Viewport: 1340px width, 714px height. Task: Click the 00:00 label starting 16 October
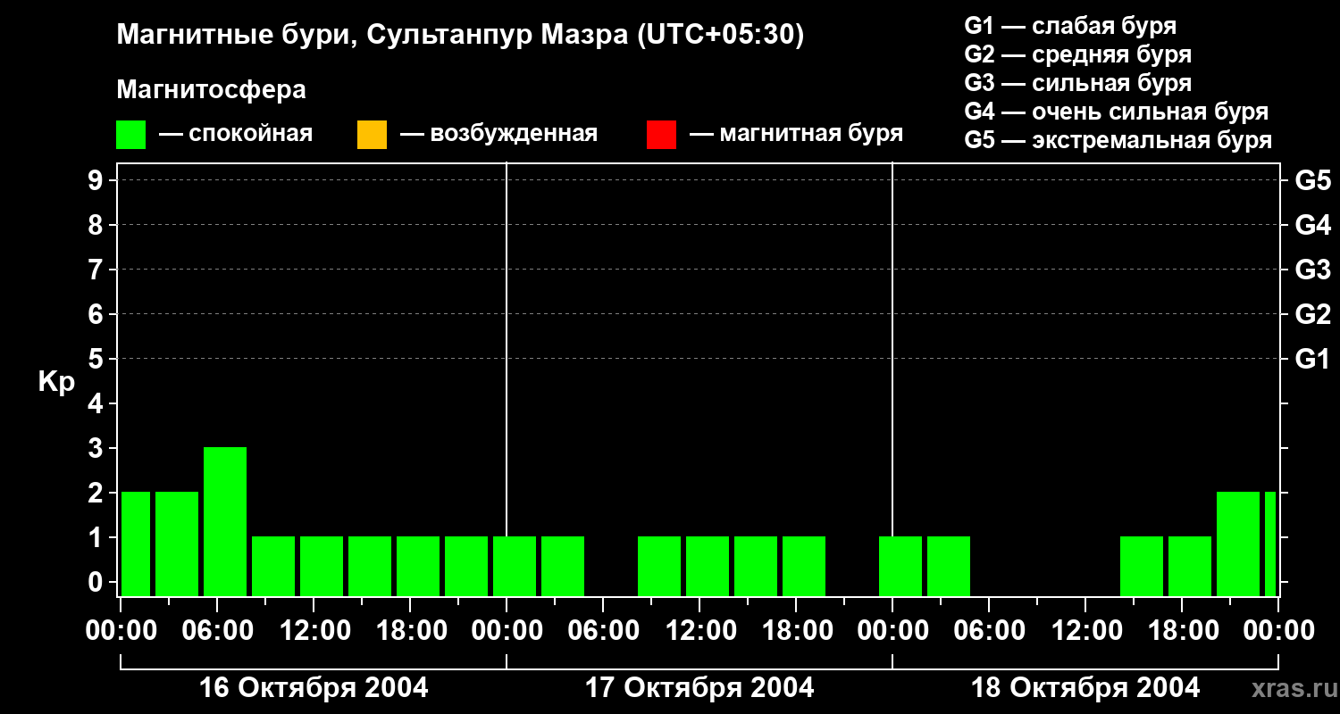[x=121, y=630]
